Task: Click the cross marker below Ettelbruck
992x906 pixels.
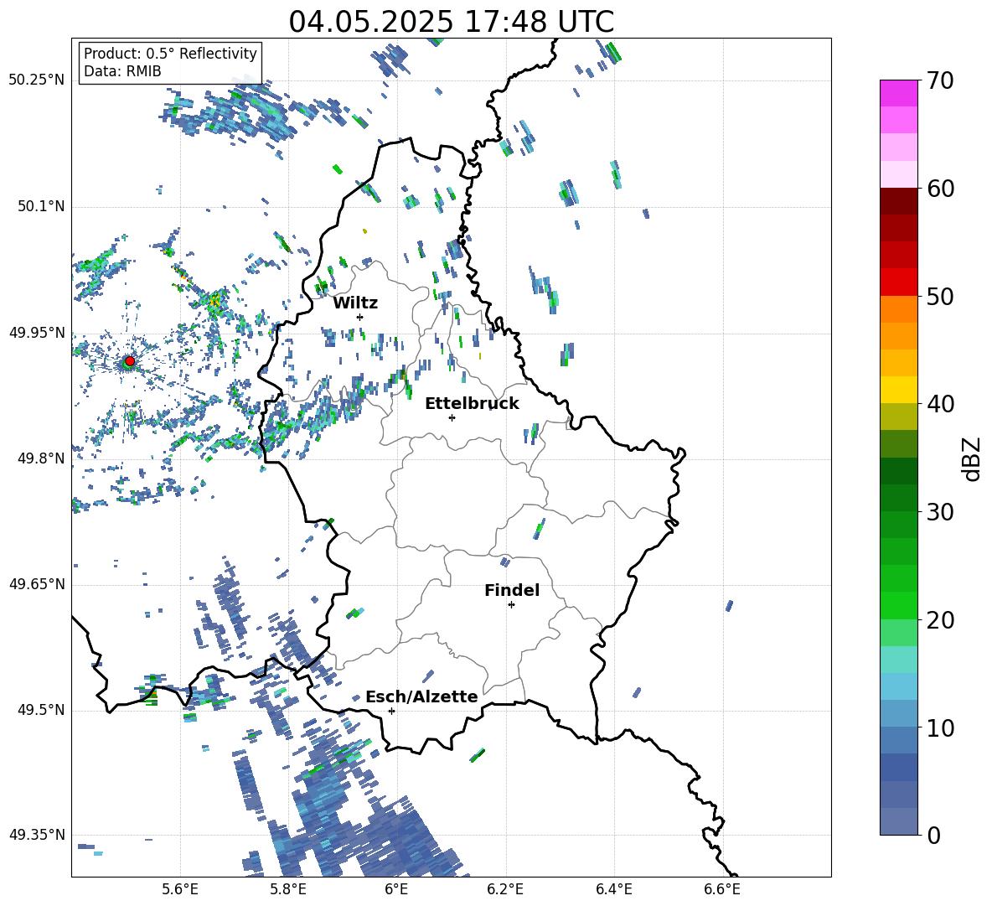Action: (x=452, y=417)
